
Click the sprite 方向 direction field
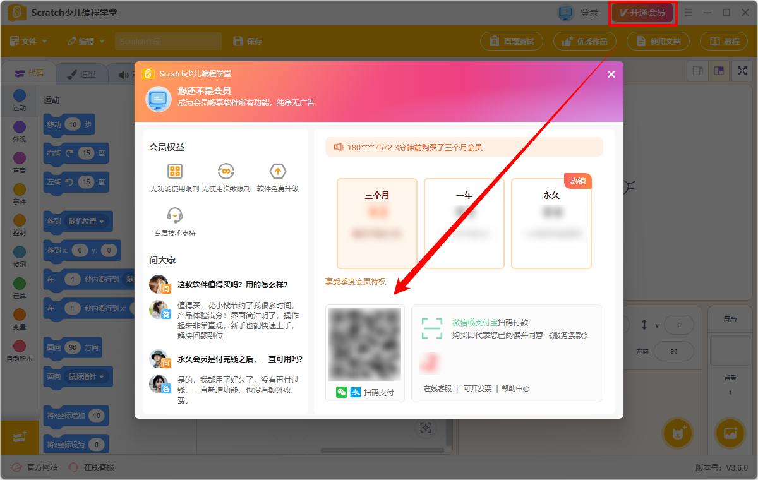click(673, 351)
